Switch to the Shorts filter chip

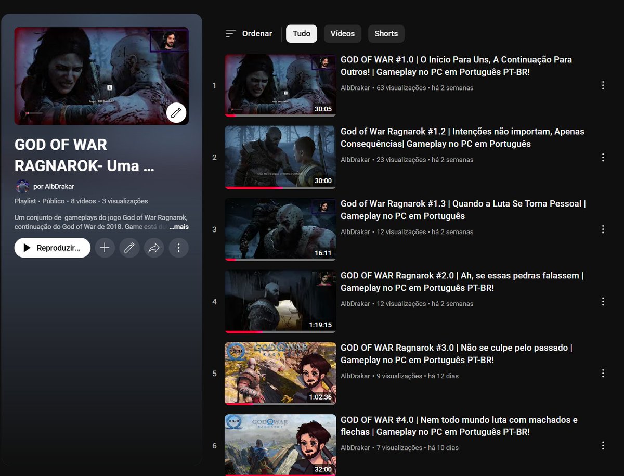(x=386, y=33)
